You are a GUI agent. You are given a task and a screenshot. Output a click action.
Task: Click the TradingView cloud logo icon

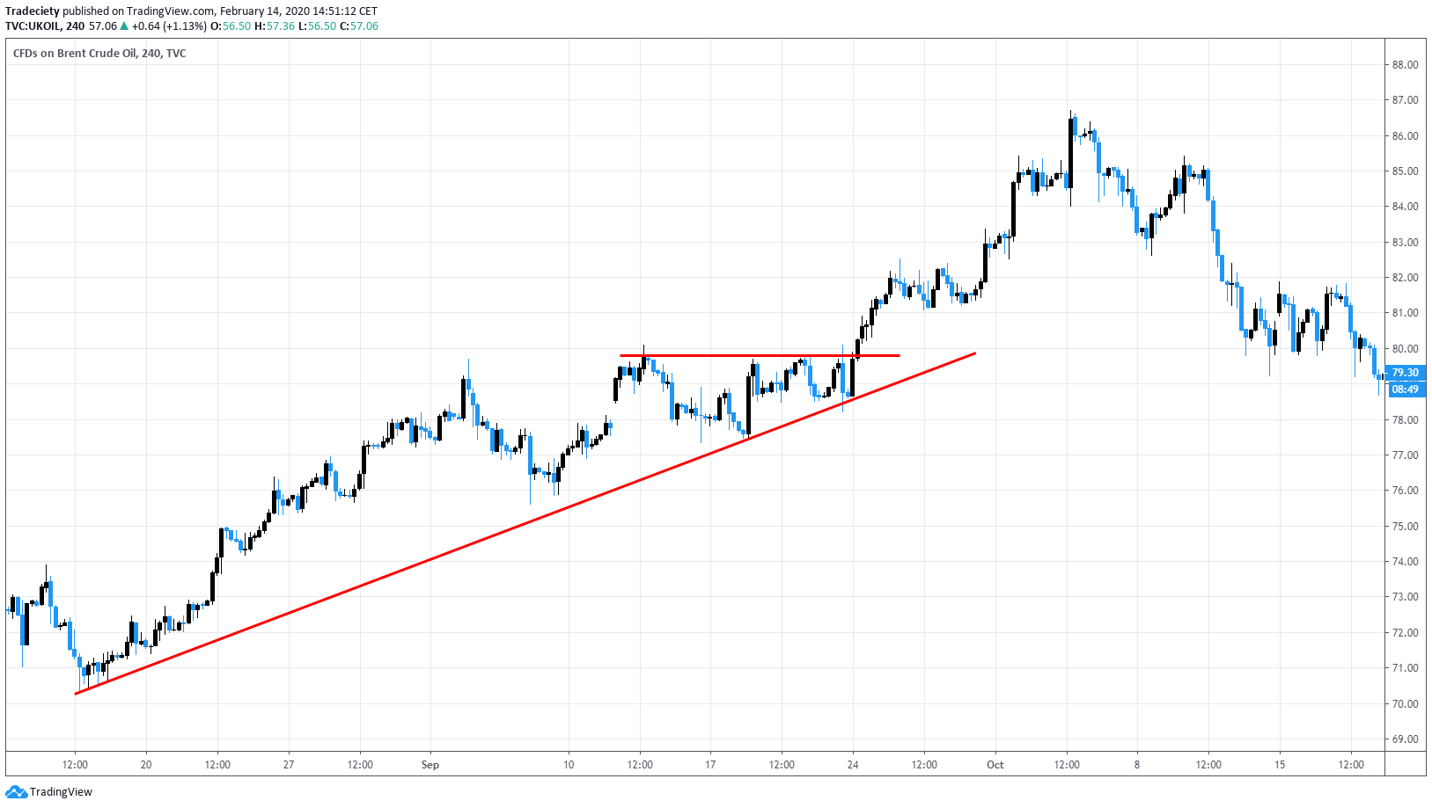(16, 792)
